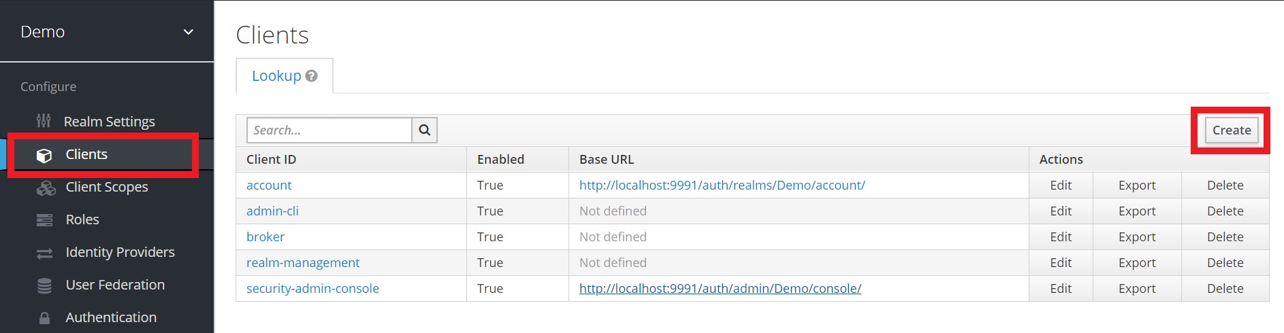Open the Authentication lock icon

coord(44,318)
